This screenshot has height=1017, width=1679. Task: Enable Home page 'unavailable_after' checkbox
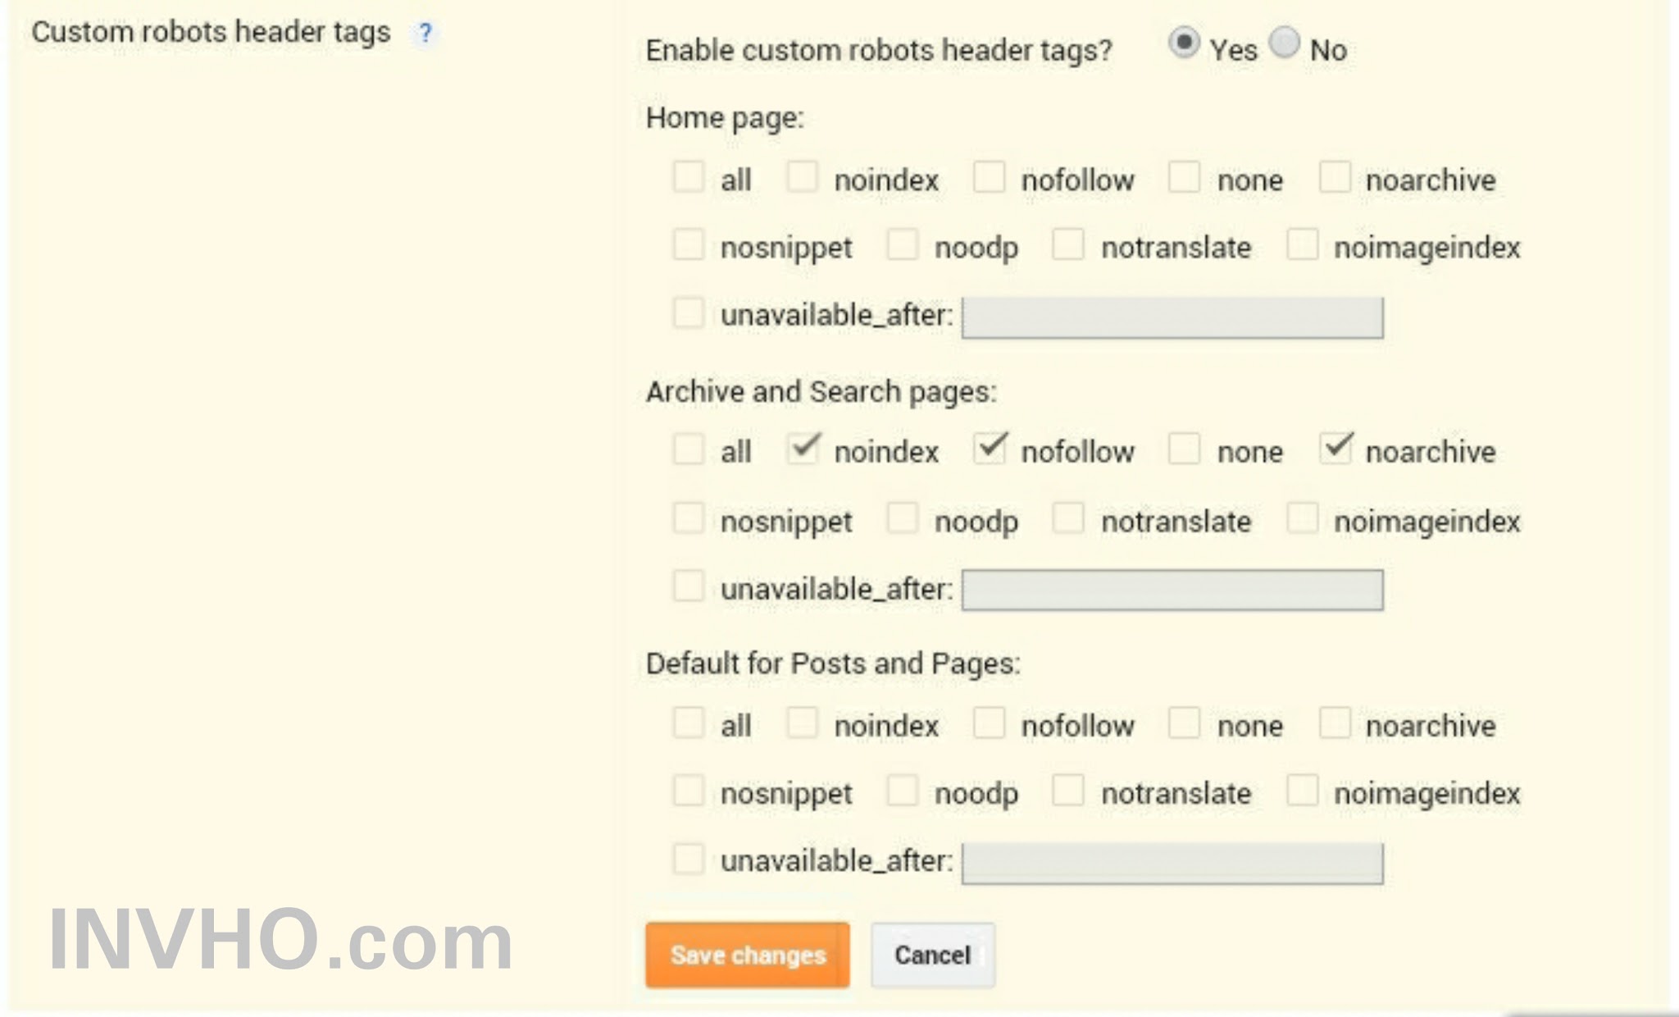pyautogui.click(x=688, y=312)
